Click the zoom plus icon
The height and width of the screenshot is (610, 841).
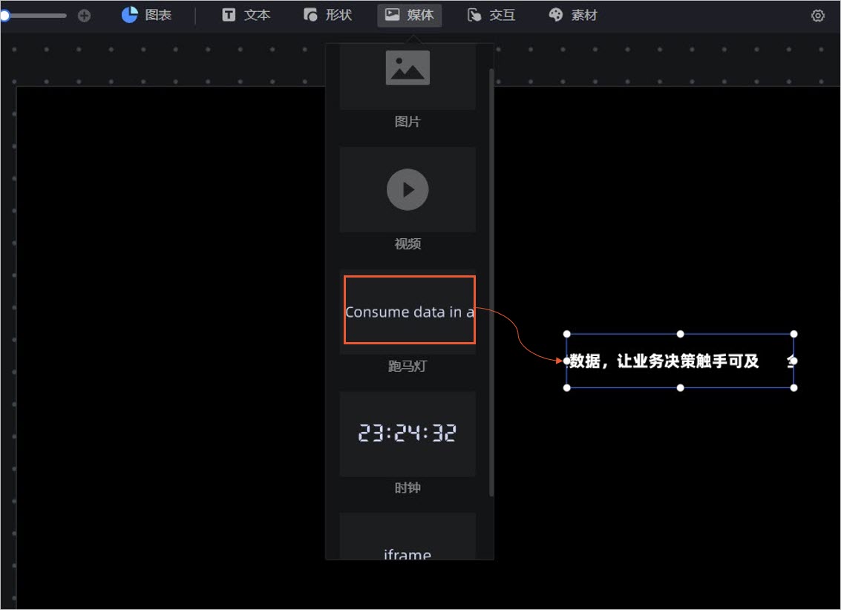(84, 14)
